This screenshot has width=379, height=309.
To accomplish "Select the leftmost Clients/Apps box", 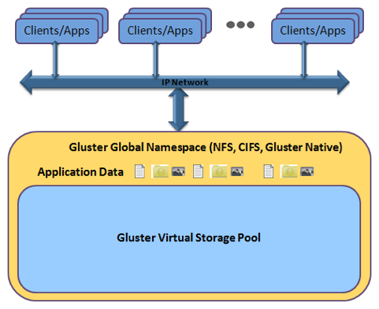I will click(57, 31).
